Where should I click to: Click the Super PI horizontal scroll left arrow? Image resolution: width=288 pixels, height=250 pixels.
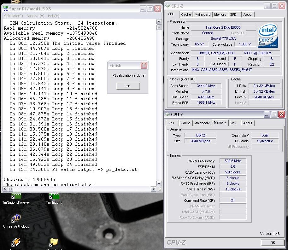click(5, 189)
